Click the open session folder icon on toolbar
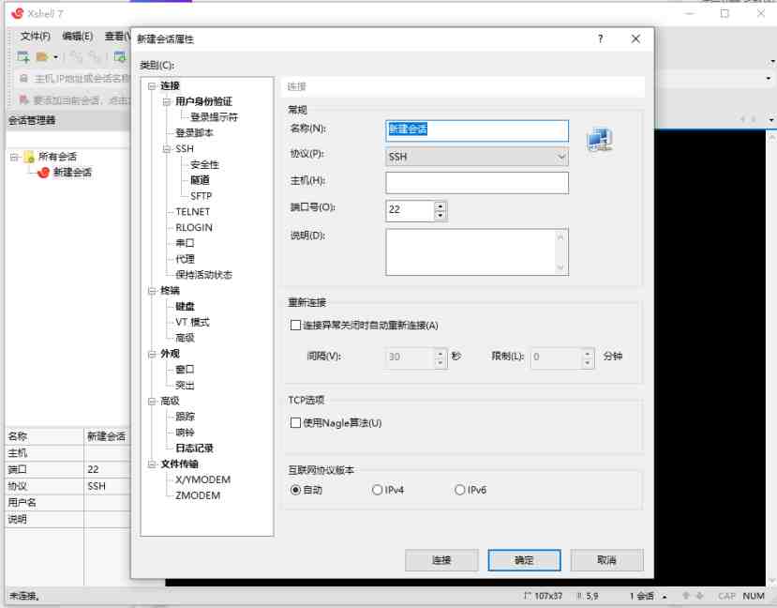Screen dimensions: 777x608 [x=40, y=56]
